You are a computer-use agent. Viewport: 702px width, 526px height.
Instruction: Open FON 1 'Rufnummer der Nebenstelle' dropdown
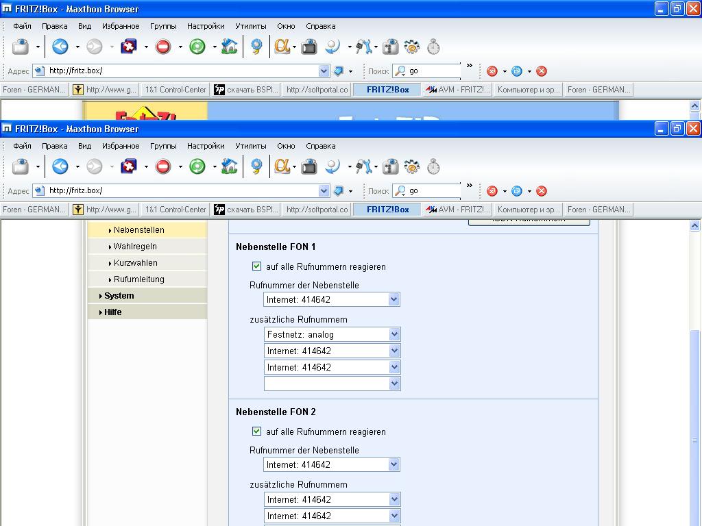click(x=331, y=300)
